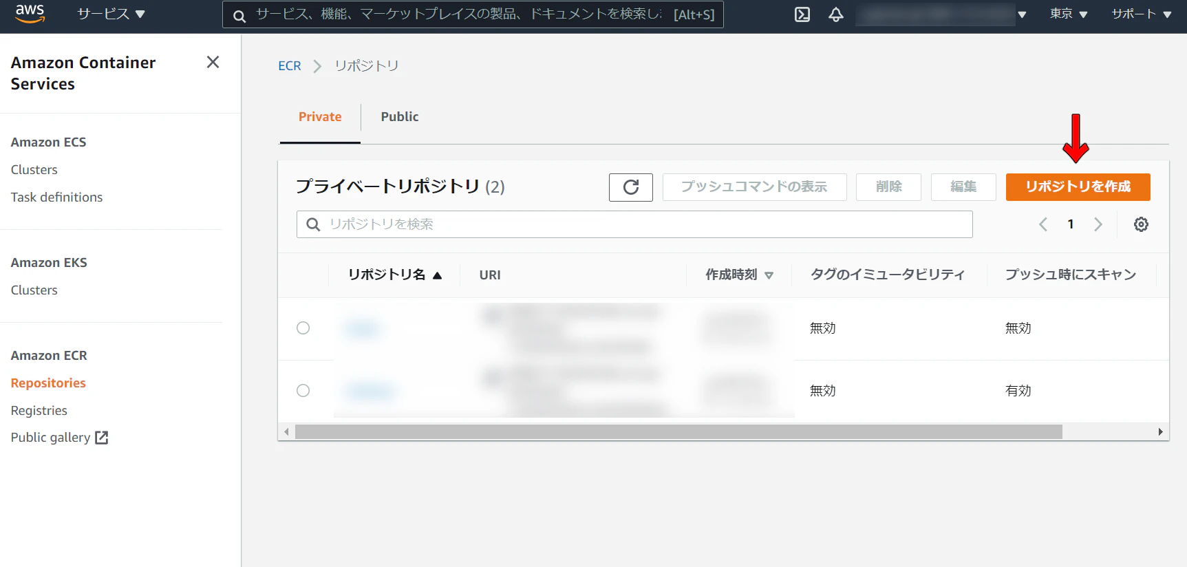Image resolution: width=1187 pixels, height=567 pixels.
Task: Click the 編集 edit button
Action: click(x=963, y=187)
